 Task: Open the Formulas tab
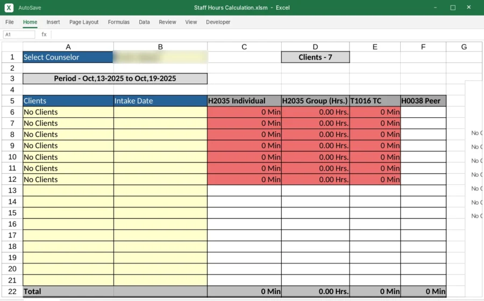119,22
